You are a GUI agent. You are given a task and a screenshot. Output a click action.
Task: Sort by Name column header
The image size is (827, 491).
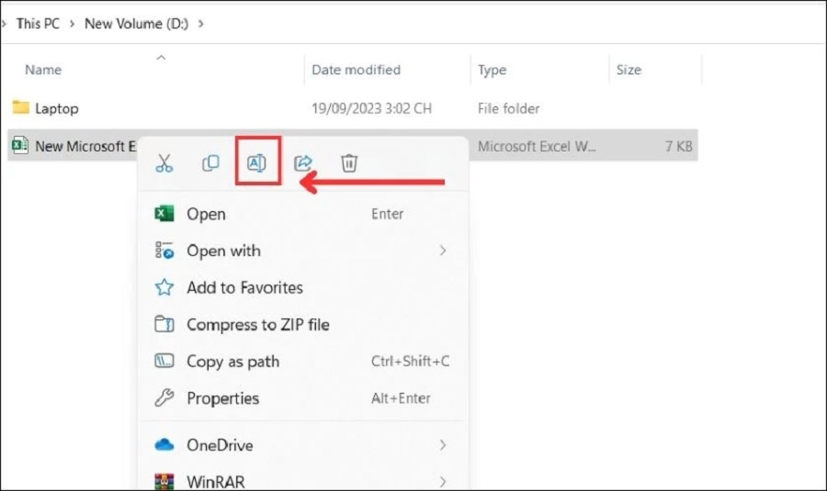[x=43, y=70]
